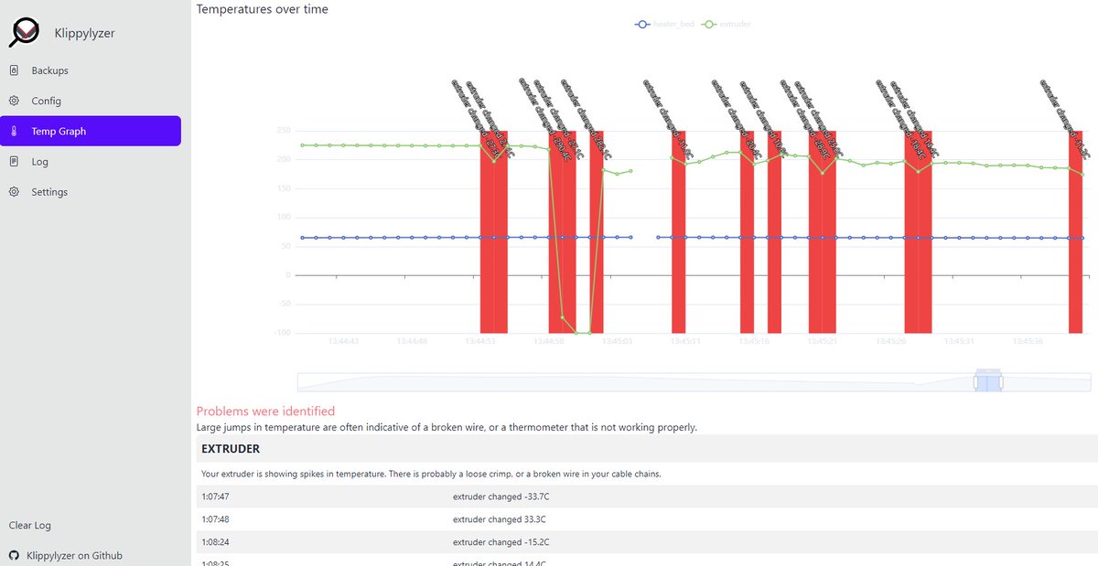Screen dimensions: 1098x566
Task: Click the gear icon beside Config
Action: [13, 100]
